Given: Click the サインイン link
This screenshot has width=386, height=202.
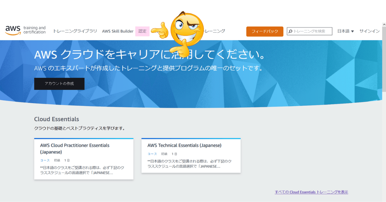Looking at the screenshot, I should 370,31.
